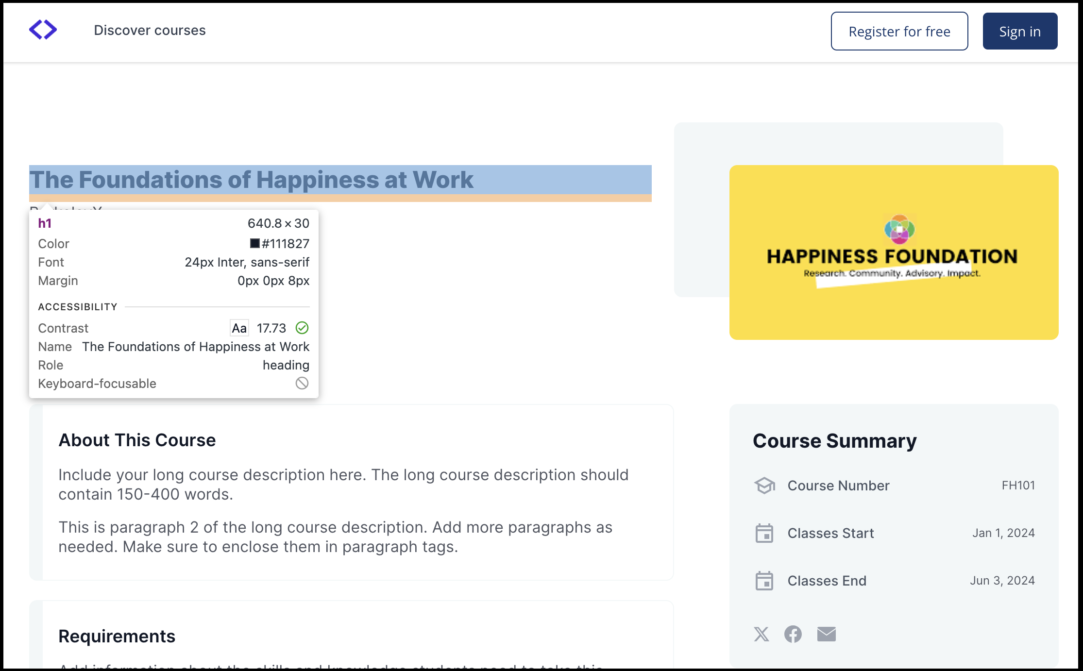Click the Classes Start label

coord(830,533)
